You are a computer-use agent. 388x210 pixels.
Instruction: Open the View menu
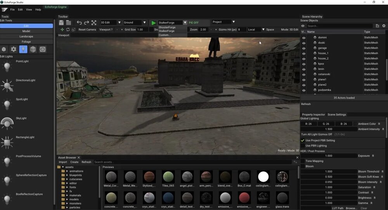[x=29, y=10]
